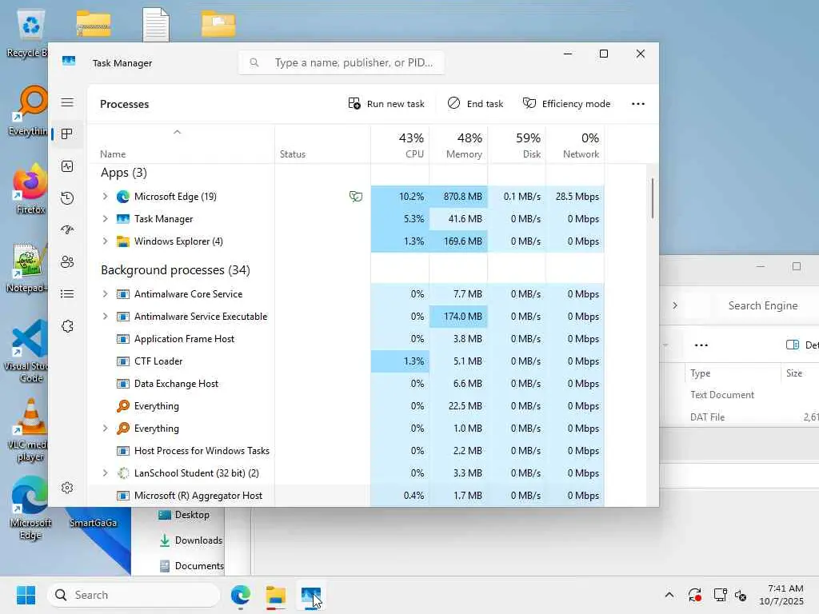Select the Data Exchange Host process
The image size is (819, 614).
(347, 384)
